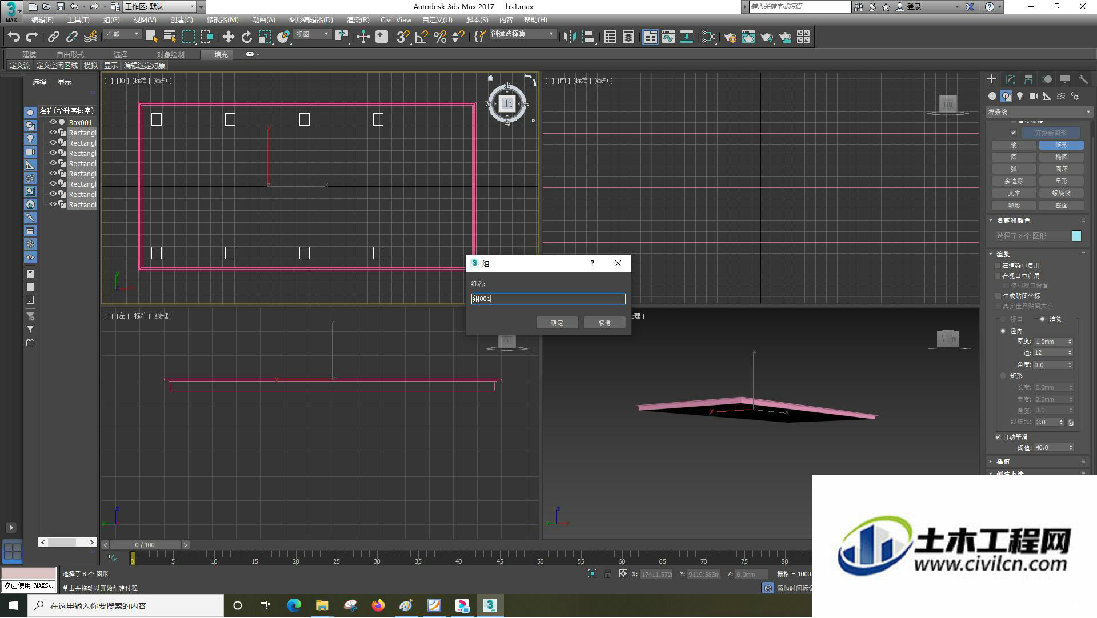Open the Curve Editor icon
1097x618 pixels.
(x=668, y=37)
